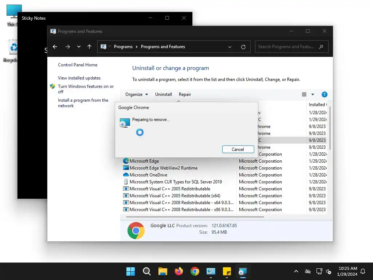This screenshot has width=373, height=280.
Task: Cancel the Google Chrome removal dialog
Action: pos(238,149)
